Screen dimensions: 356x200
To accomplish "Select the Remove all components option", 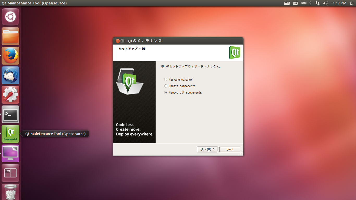I will [x=166, y=93].
